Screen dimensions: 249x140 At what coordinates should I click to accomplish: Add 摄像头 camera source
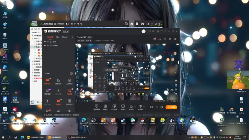coord(105,107)
